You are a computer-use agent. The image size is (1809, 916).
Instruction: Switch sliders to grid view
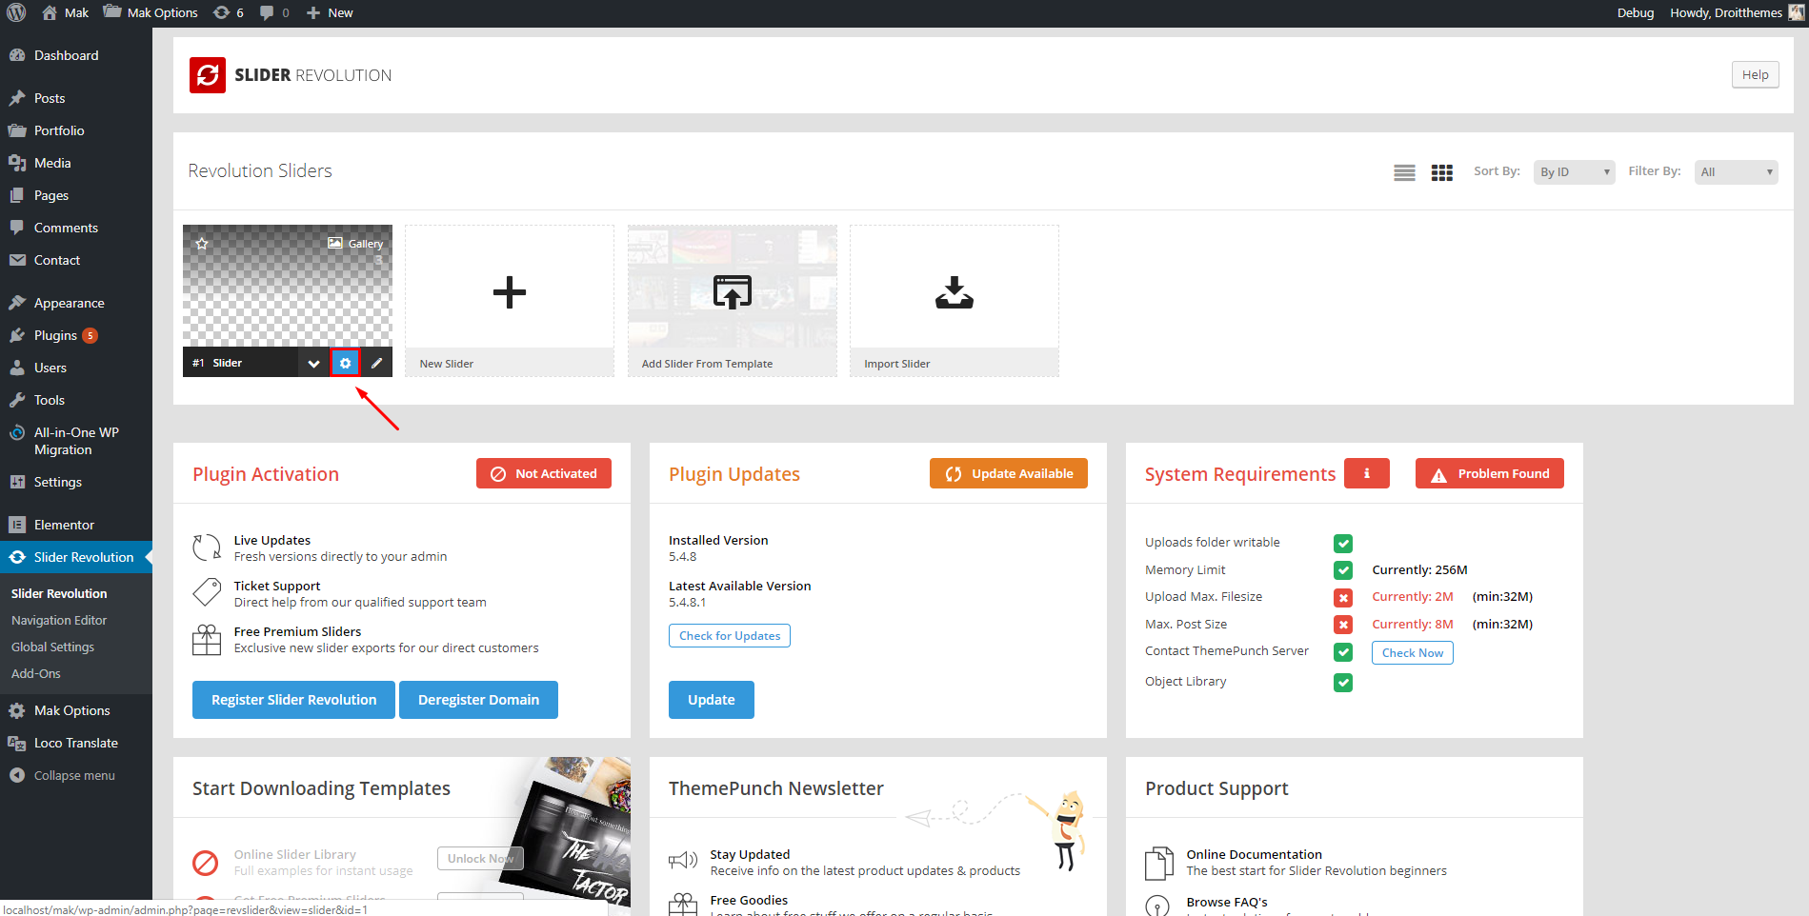click(x=1442, y=172)
